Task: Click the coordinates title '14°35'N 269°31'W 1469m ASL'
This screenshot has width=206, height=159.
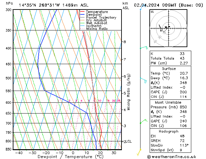Action: [54, 5]
